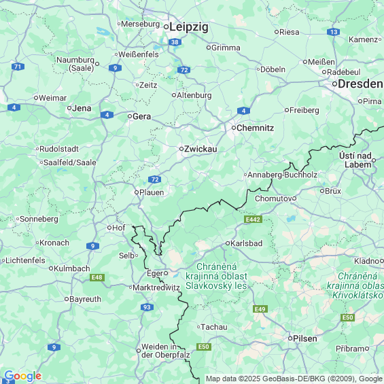
Task: Click the E50 marker near Weiden
Action: coord(204,347)
